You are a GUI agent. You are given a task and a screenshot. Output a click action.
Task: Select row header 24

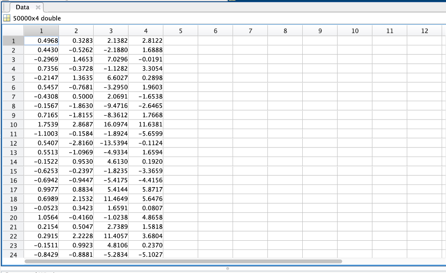click(x=14, y=255)
